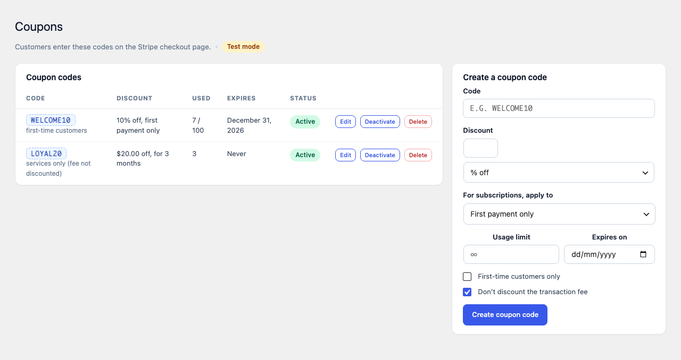Delete the WELCOME10 coupon

(x=418, y=122)
